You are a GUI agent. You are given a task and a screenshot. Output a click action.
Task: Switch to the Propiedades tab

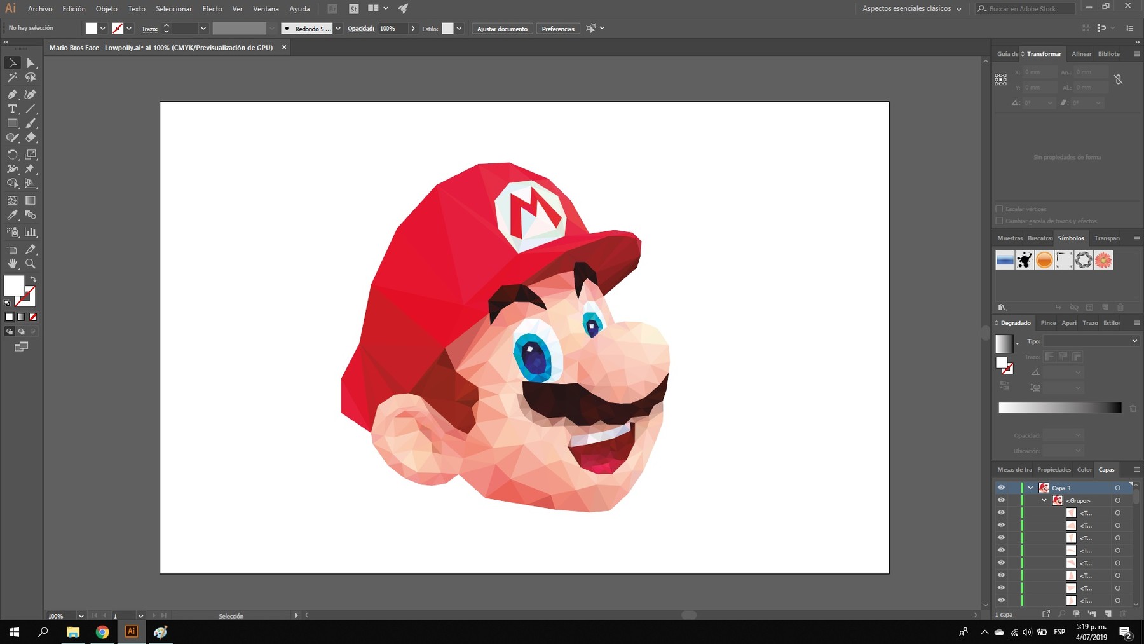tap(1054, 470)
